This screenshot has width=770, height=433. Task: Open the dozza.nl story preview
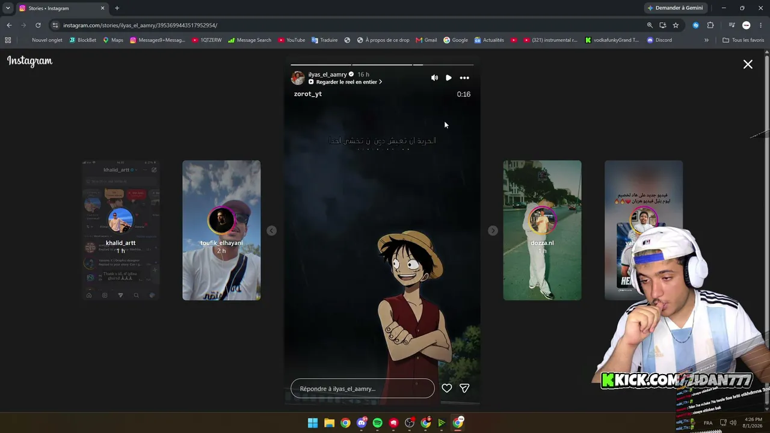pyautogui.click(x=542, y=230)
